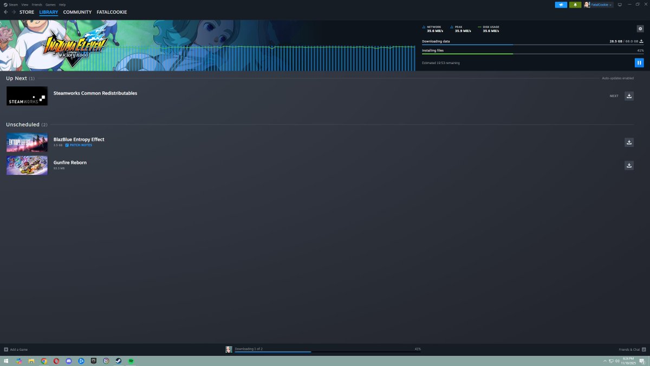This screenshot has height=366, width=650.
Task: Open BlazBlue Entropy Effect patch notes
Action: [79, 145]
